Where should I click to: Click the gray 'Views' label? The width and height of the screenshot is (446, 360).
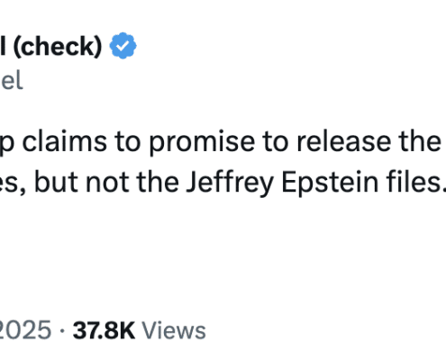click(x=174, y=330)
